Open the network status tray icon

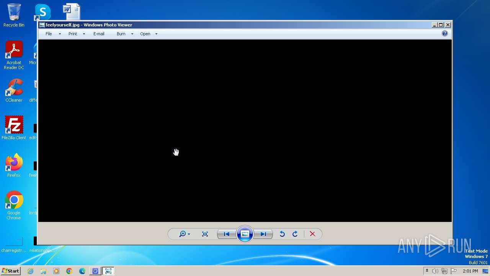[444, 271]
